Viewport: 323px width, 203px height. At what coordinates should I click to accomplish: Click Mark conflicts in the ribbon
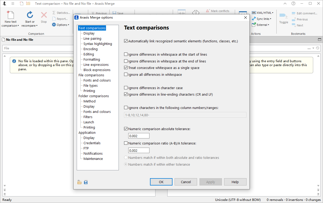point(218,11)
